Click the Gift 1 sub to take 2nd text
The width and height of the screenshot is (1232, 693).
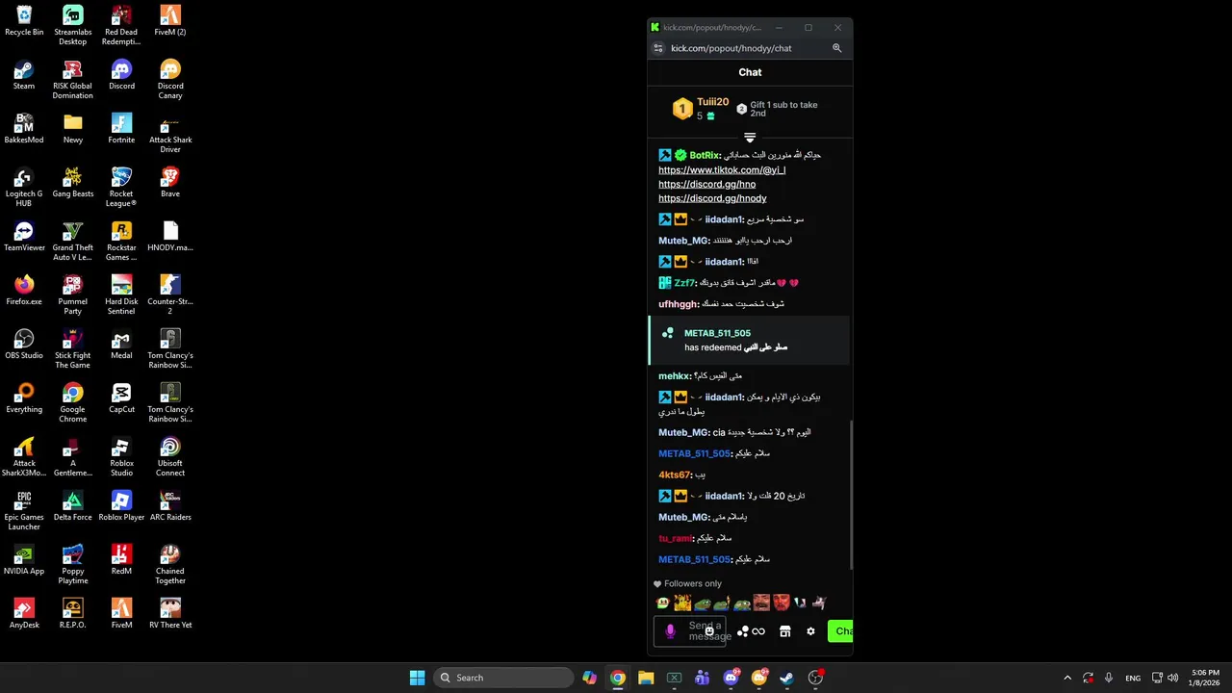pyautogui.click(x=783, y=109)
